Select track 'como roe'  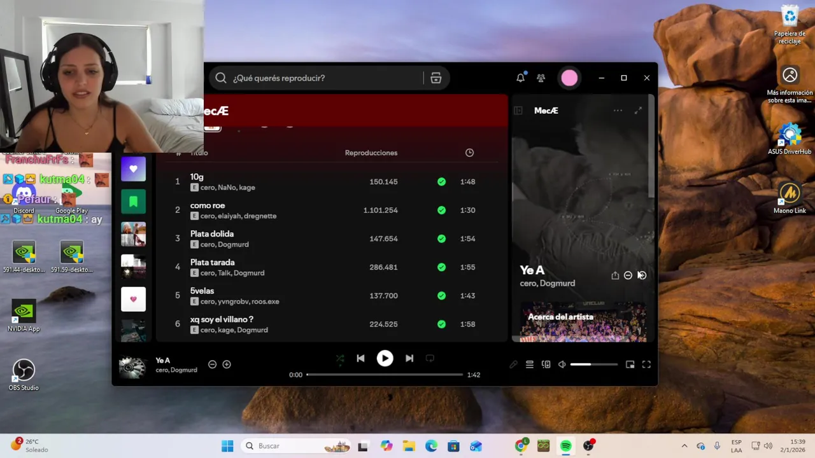(208, 205)
